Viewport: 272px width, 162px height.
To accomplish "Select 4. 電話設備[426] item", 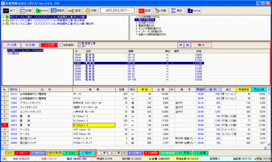I will (x=145, y=26).
